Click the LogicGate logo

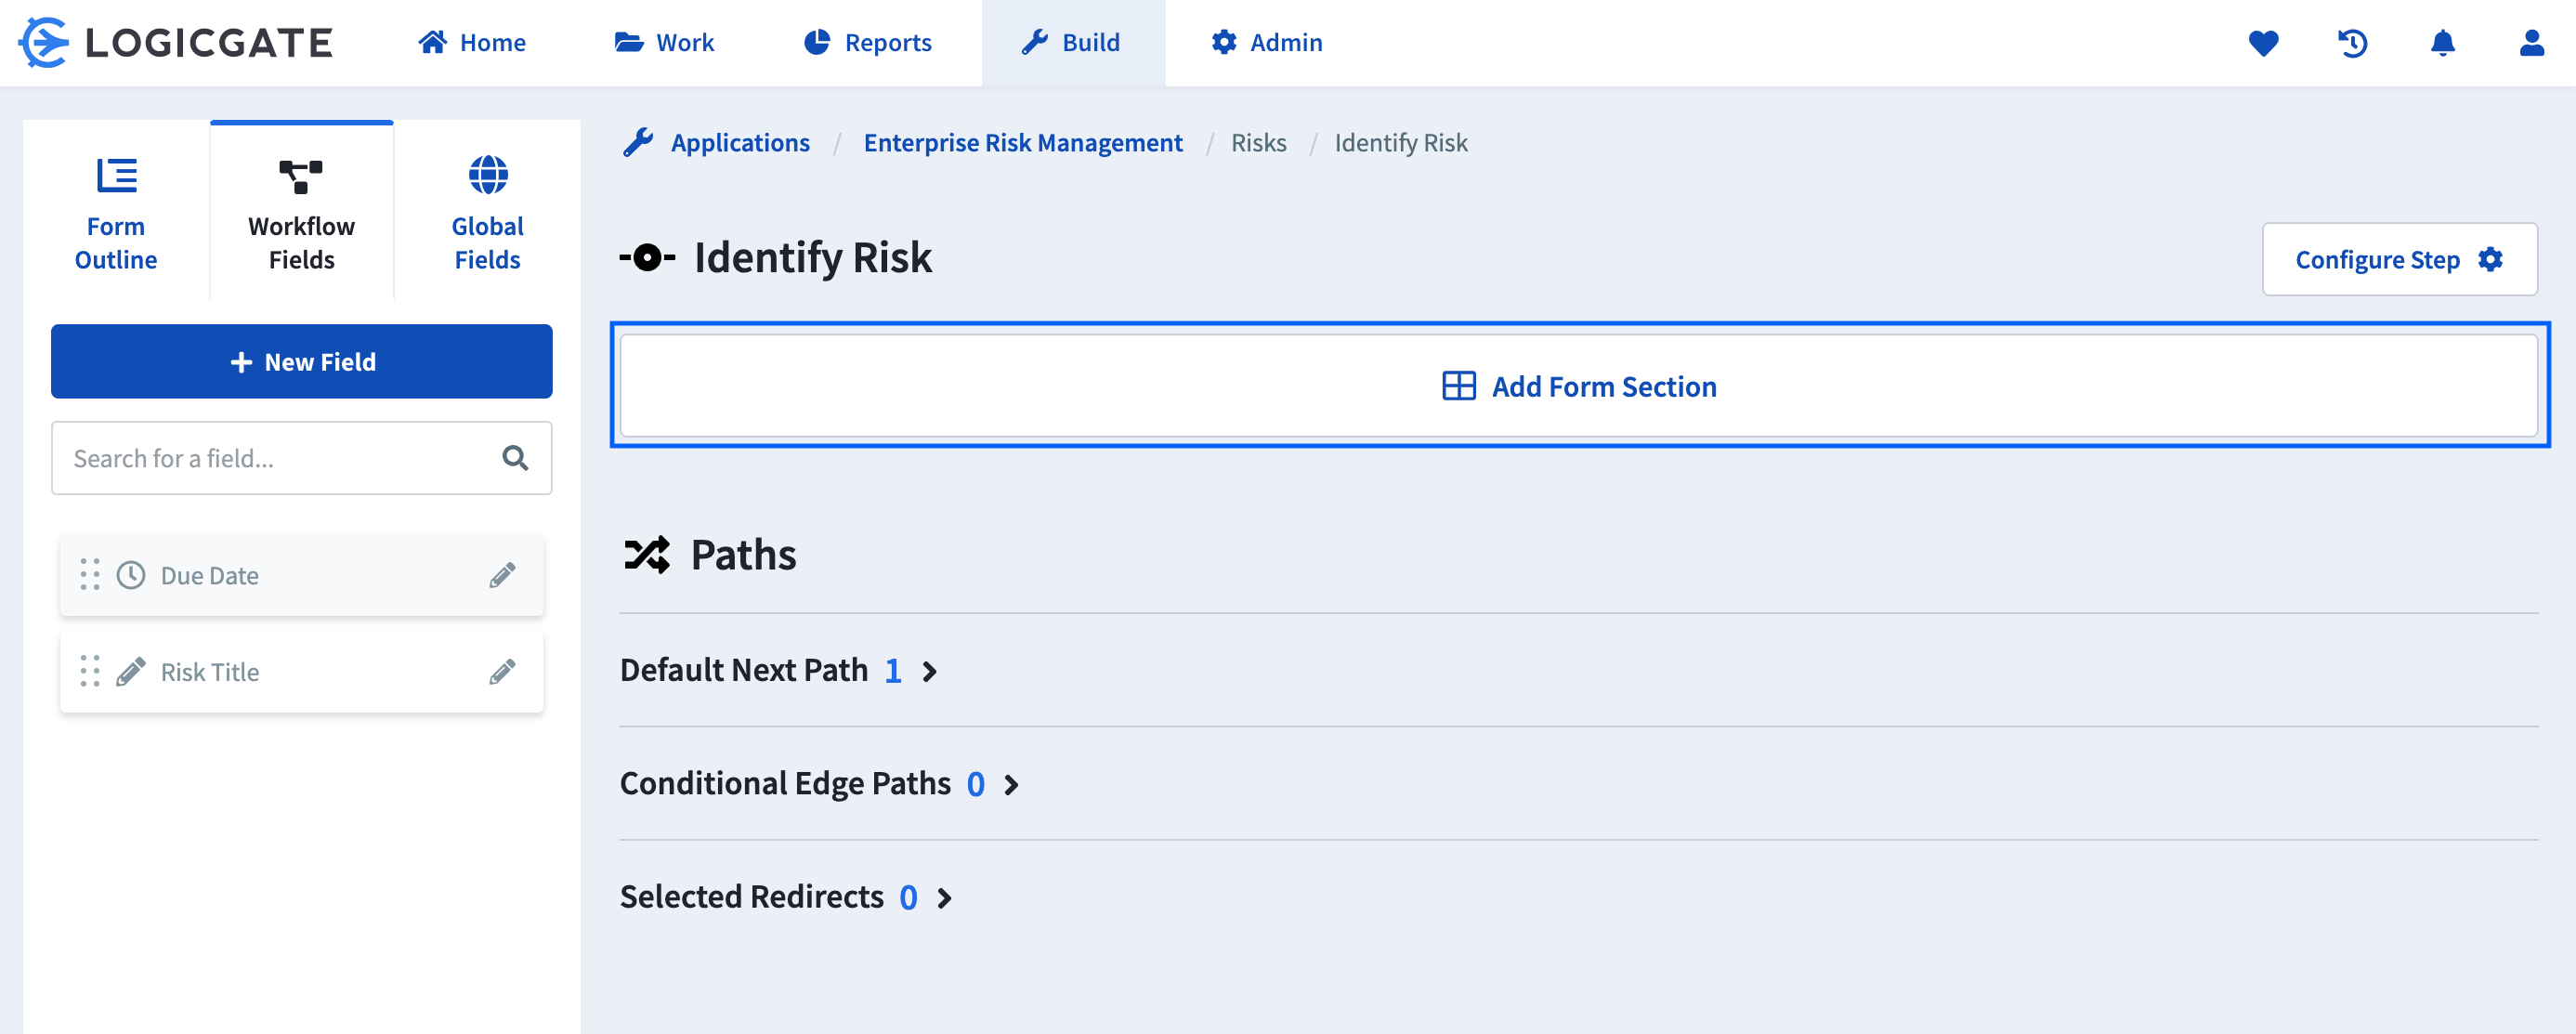pos(176,43)
